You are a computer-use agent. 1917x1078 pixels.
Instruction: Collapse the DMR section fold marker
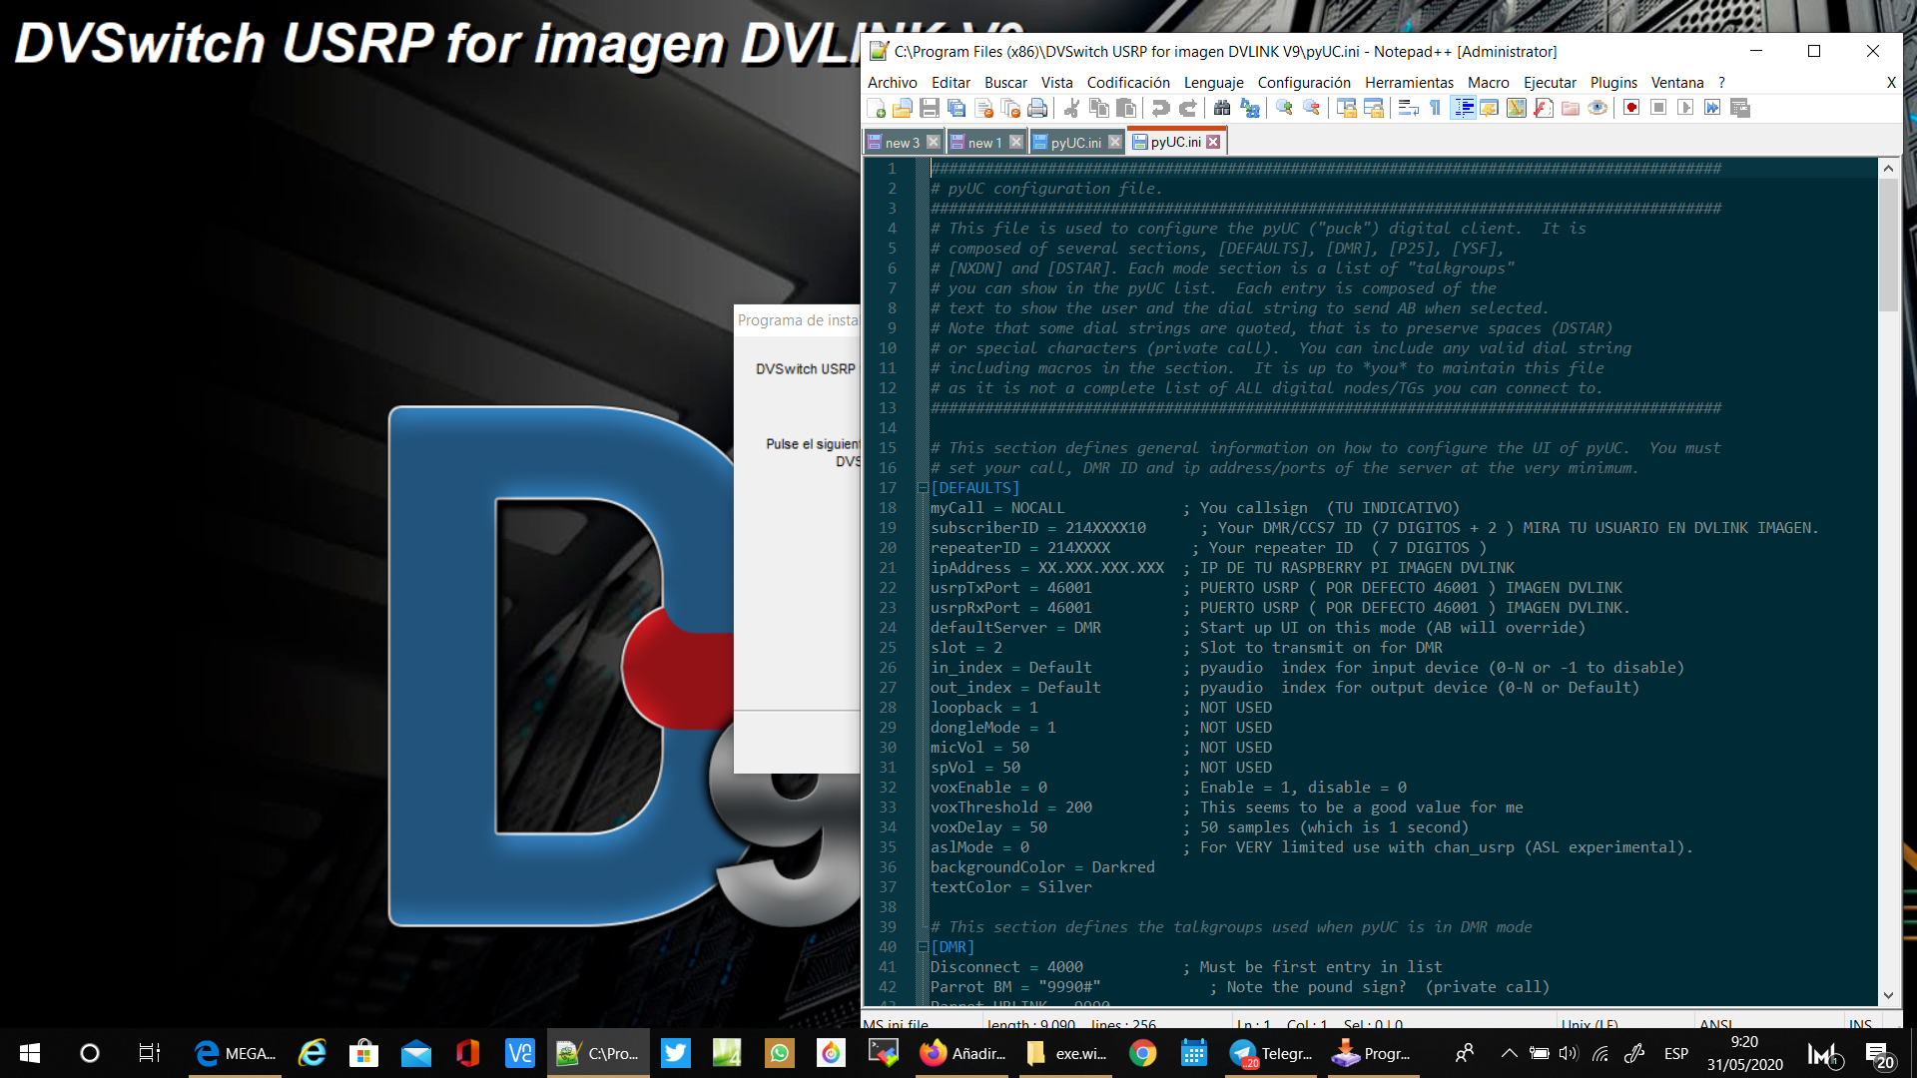921,947
